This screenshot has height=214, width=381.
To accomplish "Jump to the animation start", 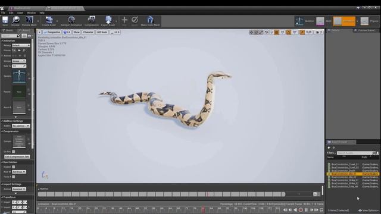I will pos(285,210).
